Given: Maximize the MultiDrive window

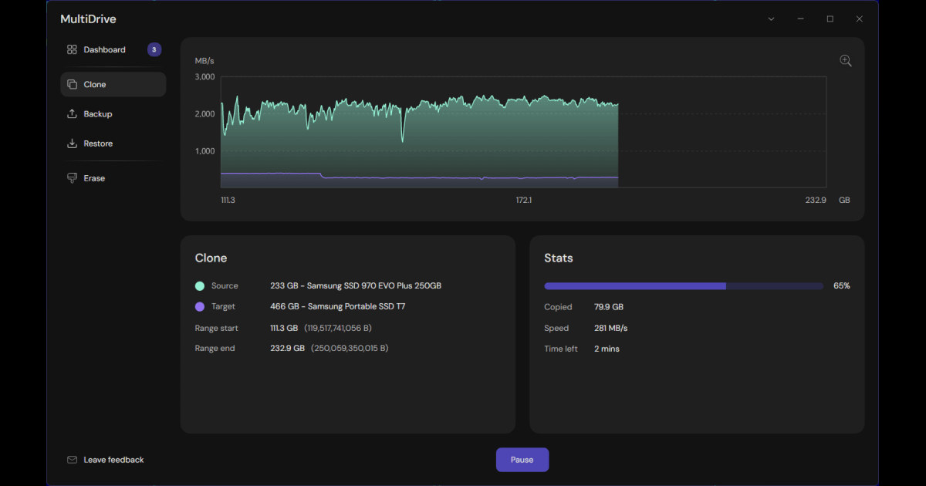Looking at the screenshot, I should tap(830, 19).
